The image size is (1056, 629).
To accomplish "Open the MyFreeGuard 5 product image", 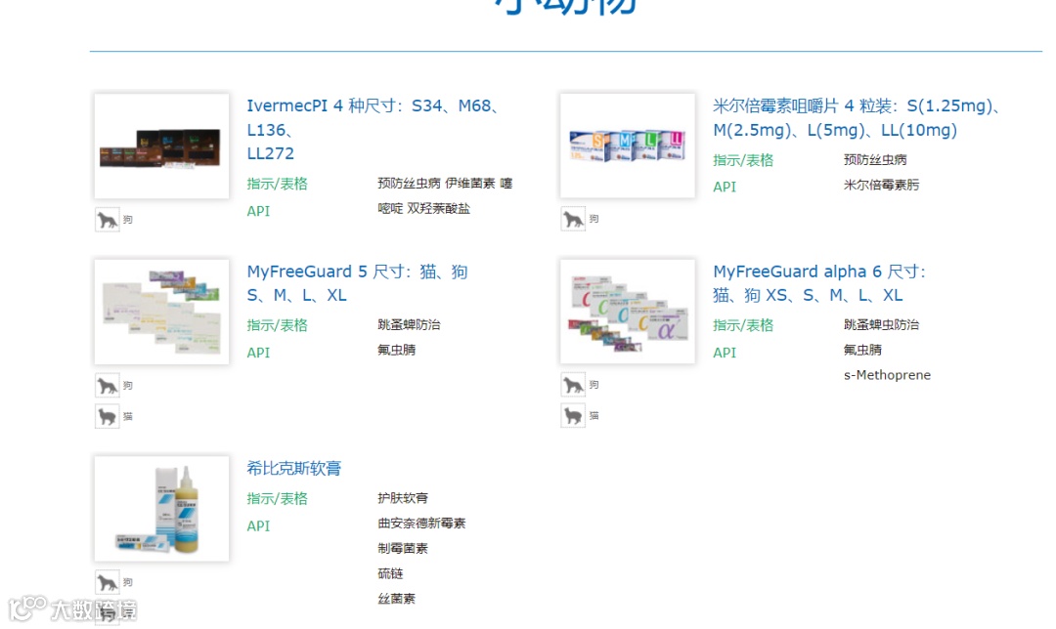I will [x=161, y=313].
